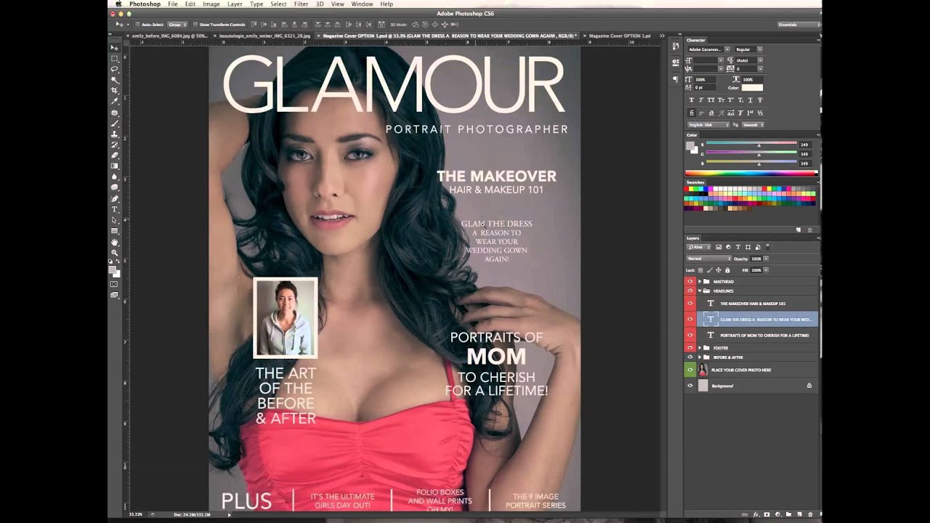Open the Auto-Select Group dropdown
The width and height of the screenshot is (930, 523).
177,25
